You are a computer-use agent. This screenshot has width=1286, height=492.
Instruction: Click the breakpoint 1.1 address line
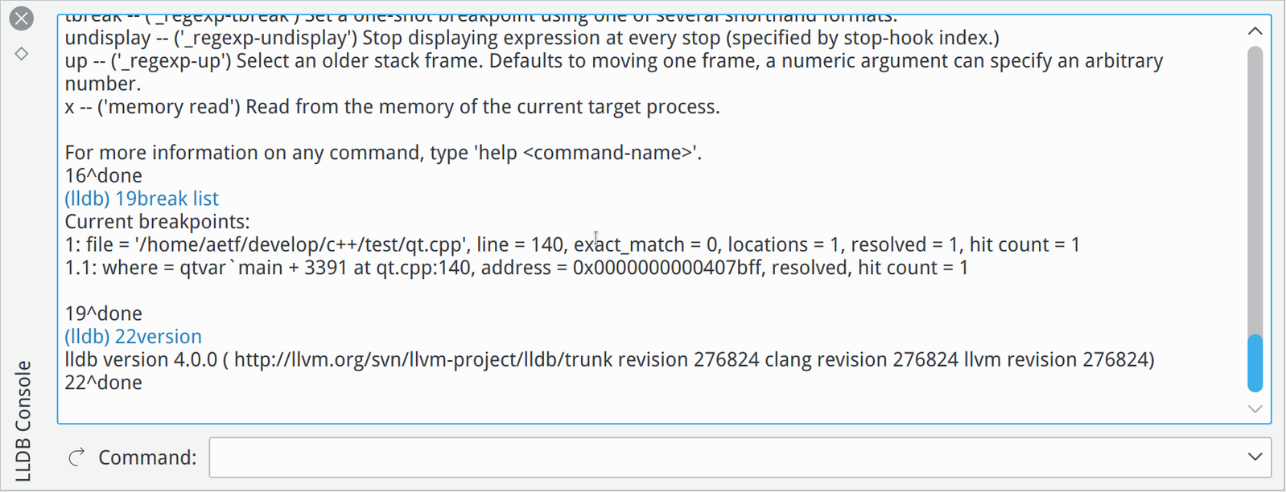point(516,268)
